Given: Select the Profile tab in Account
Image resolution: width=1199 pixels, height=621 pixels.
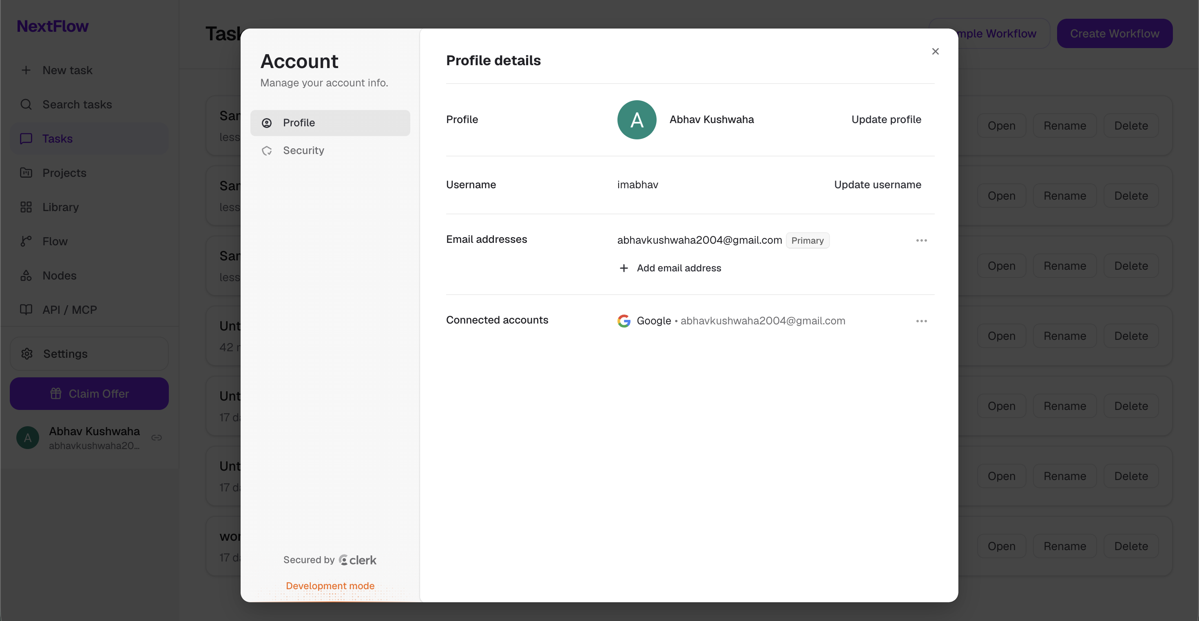Looking at the screenshot, I should click(330, 123).
